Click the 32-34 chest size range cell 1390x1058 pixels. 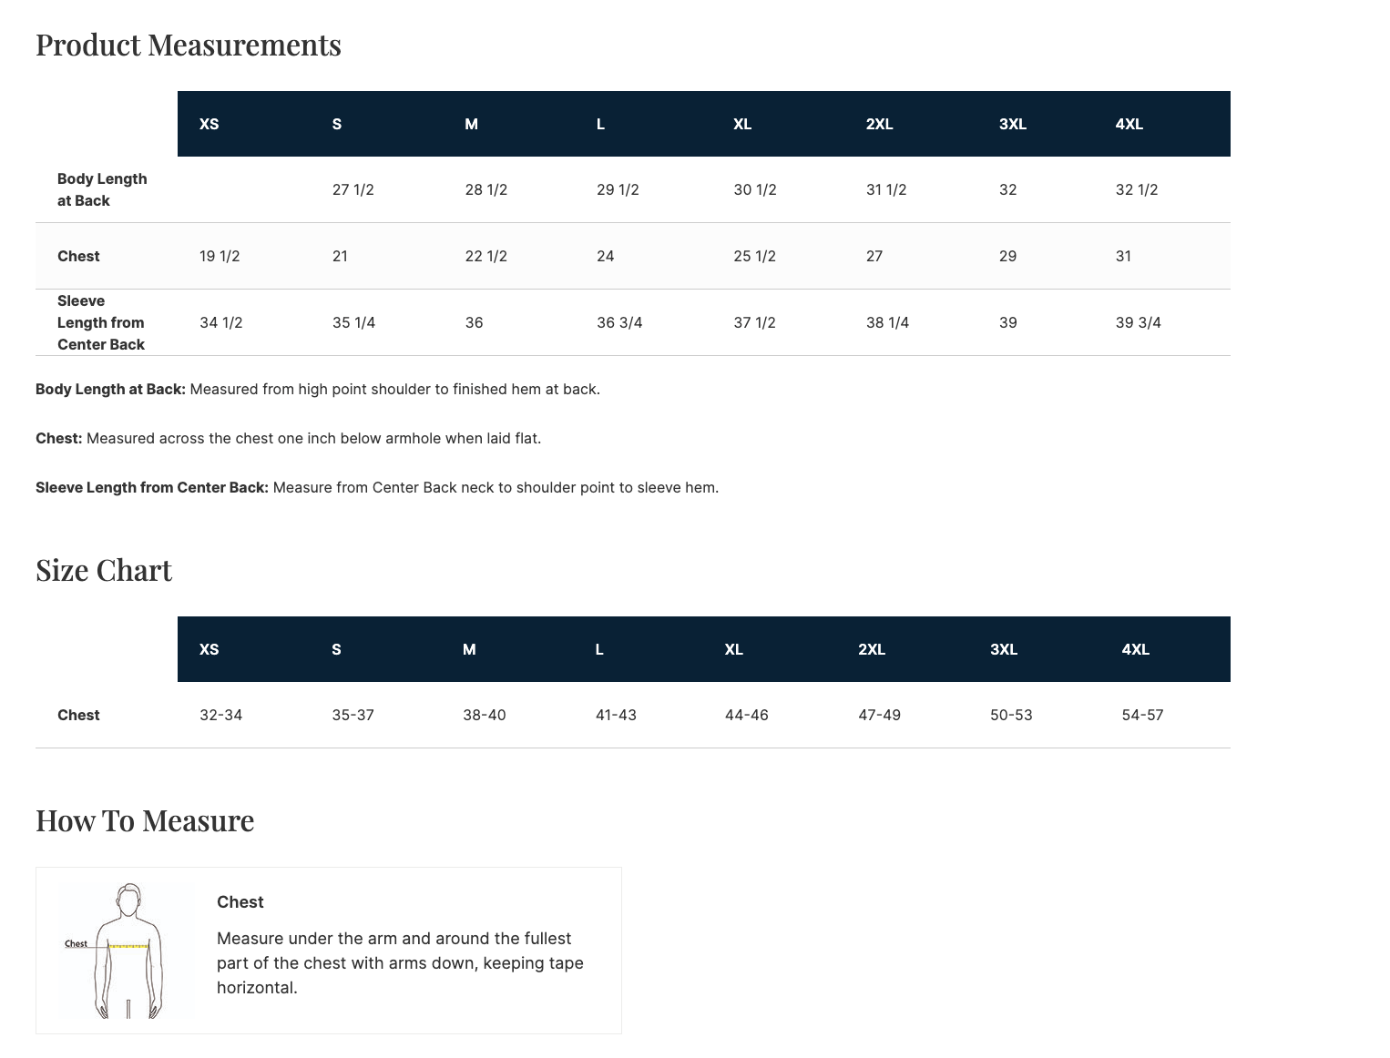[221, 715]
